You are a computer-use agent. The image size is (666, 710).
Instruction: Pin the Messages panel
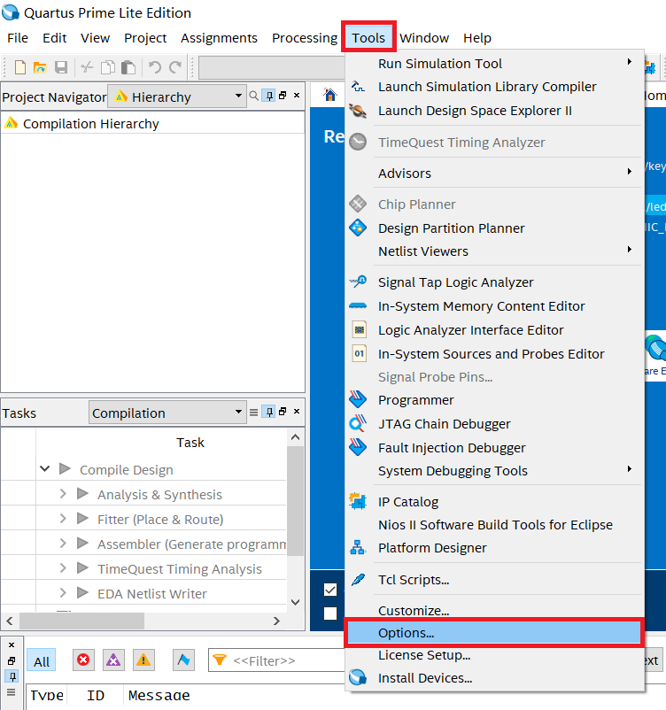click(x=12, y=676)
